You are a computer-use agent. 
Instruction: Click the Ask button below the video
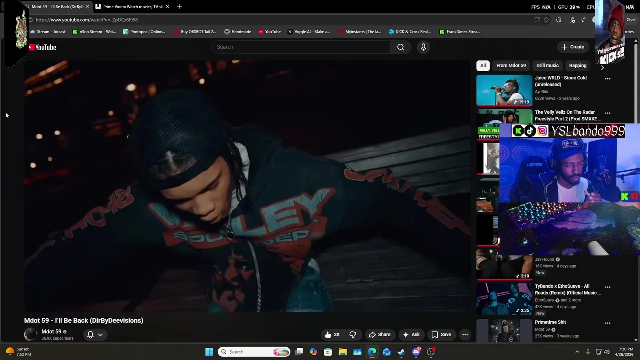(411, 335)
